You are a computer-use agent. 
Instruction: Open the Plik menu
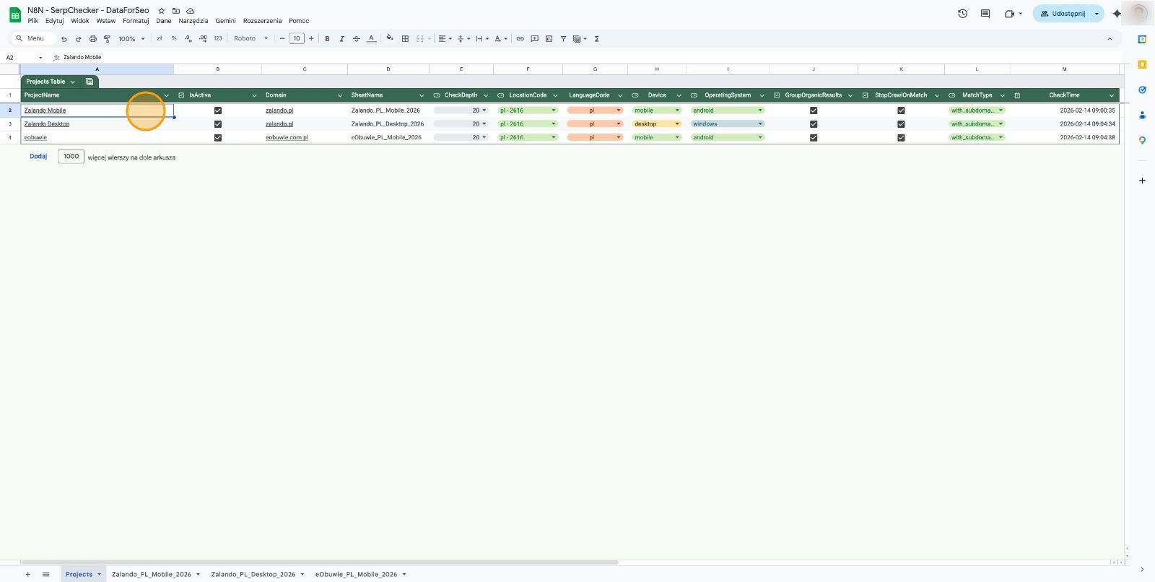click(33, 21)
